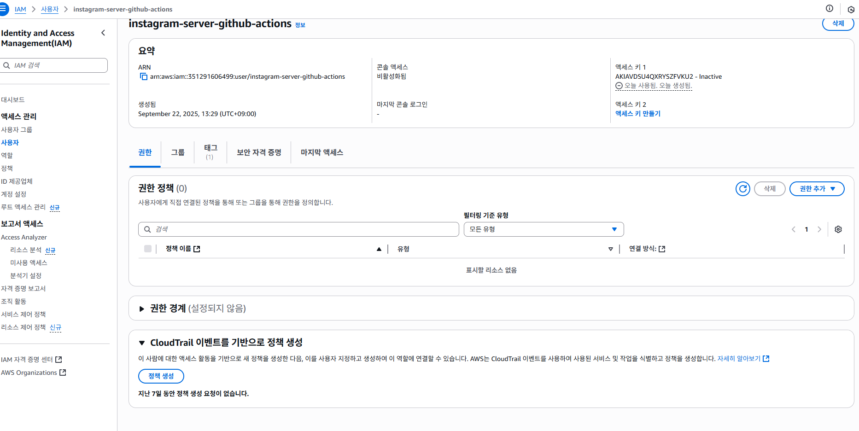Open the hamburger navigation menu icon

pos(3,9)
